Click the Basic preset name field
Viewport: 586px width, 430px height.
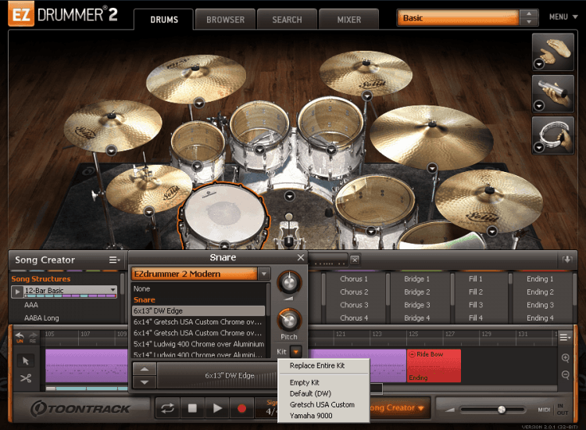click(x=458, y=18)
